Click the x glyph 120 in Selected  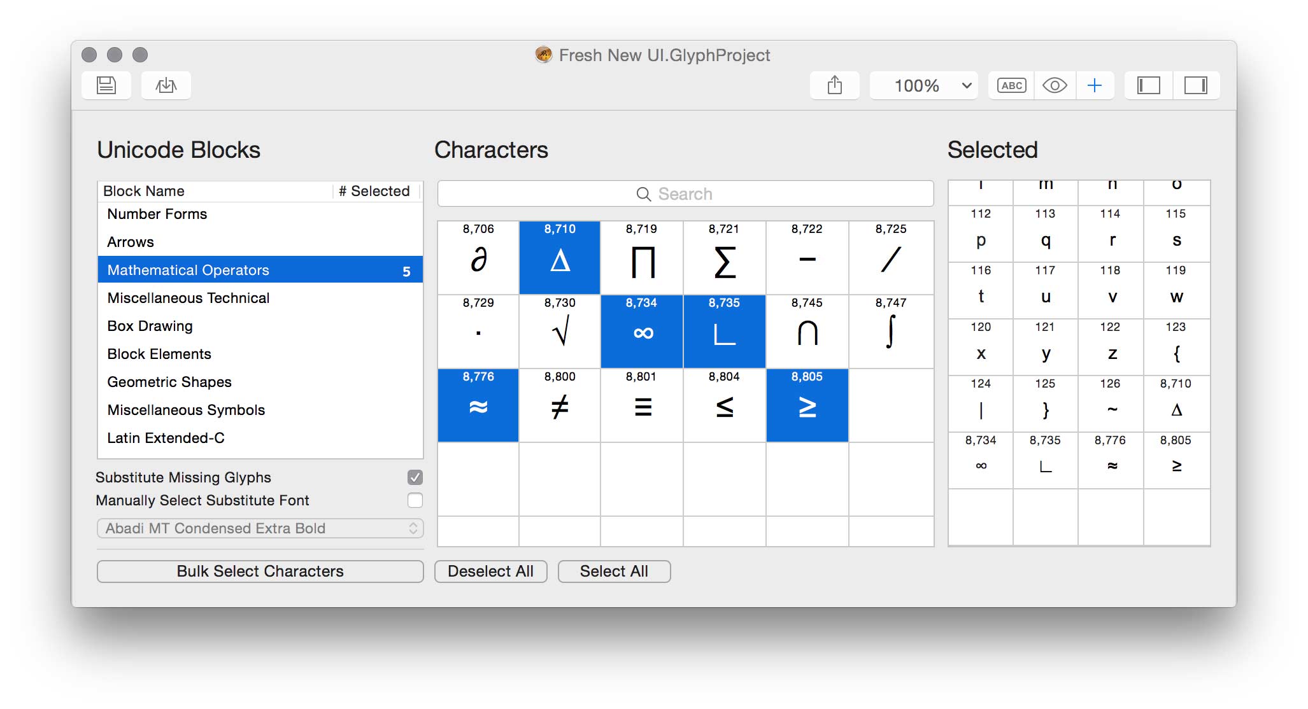click(x=981, y=347)
